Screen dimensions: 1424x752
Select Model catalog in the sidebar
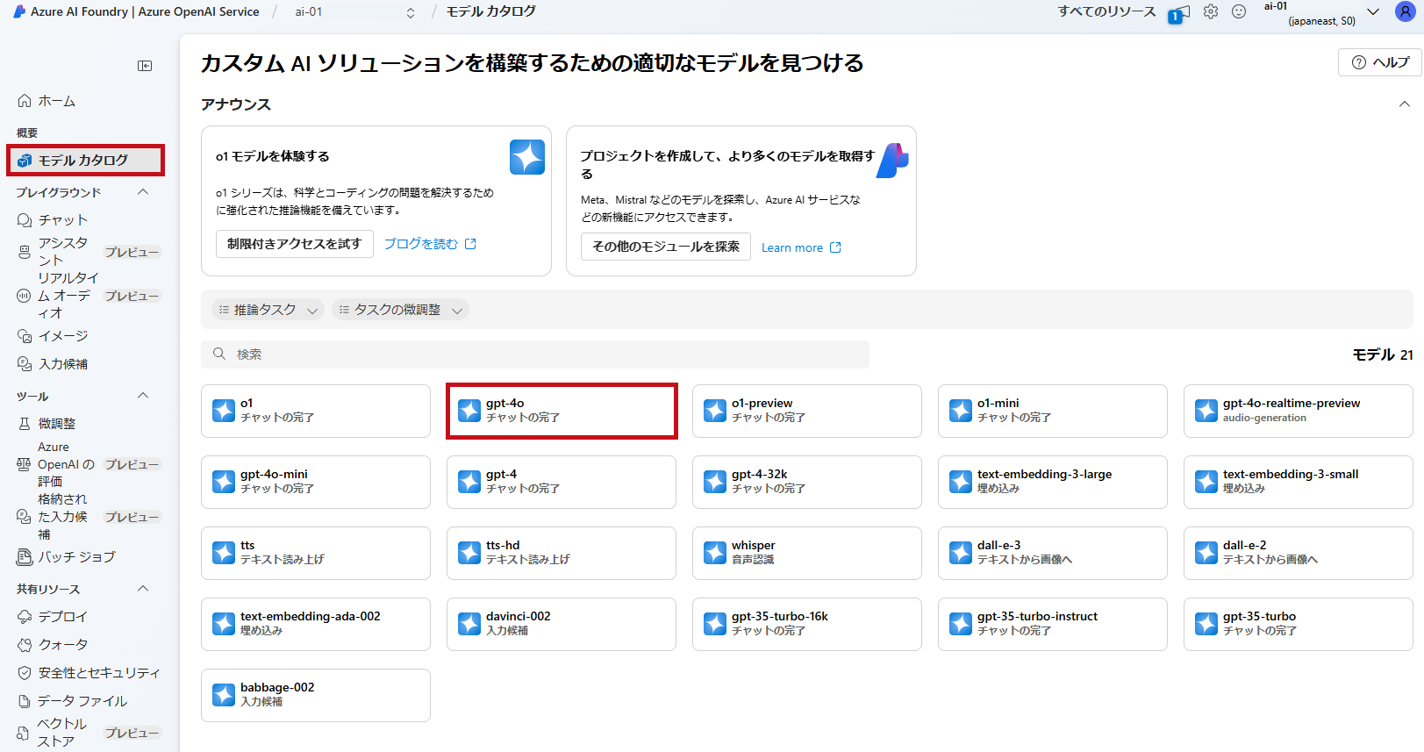(x=86, y=161)
